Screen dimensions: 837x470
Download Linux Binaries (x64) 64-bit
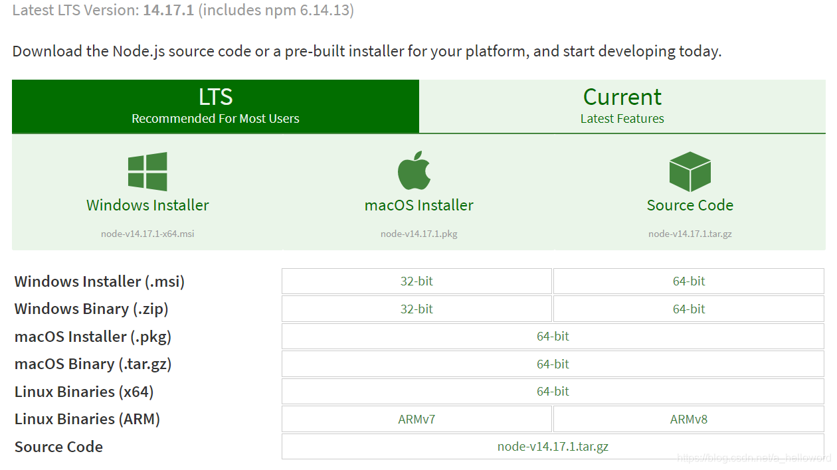553,392
